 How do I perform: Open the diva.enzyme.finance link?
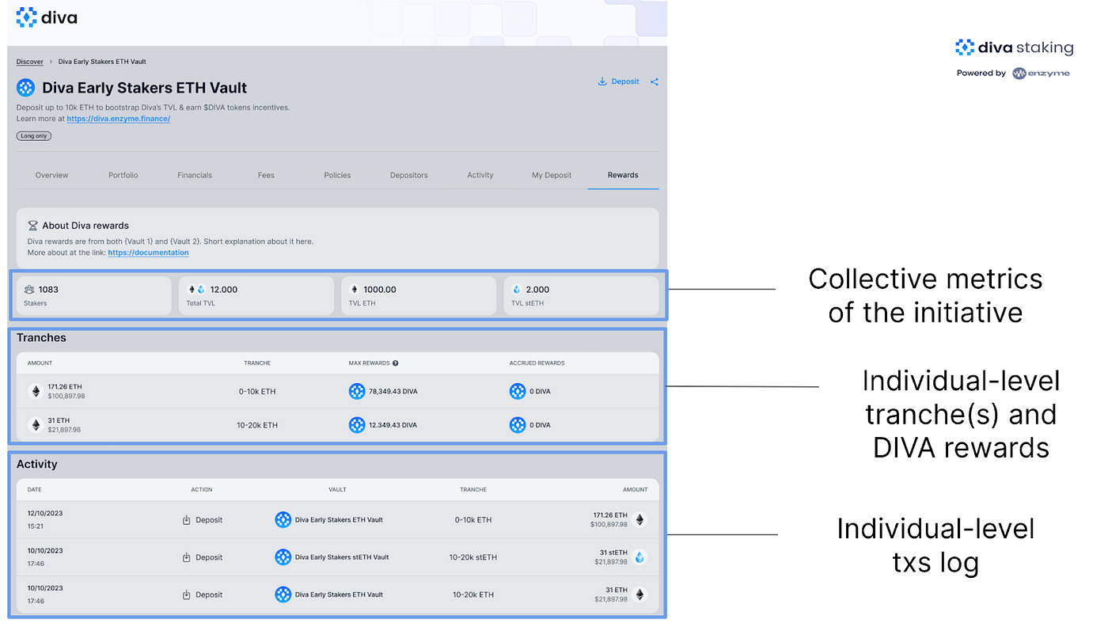(x=118, y=118)
